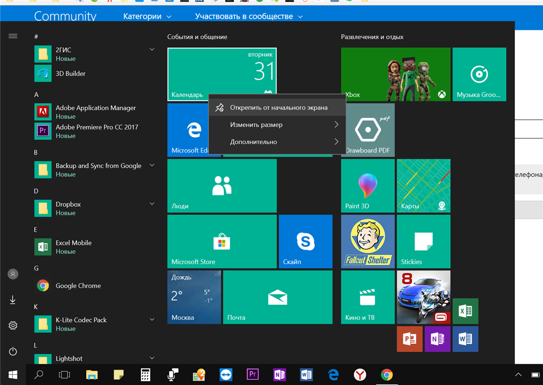Open the Участвовать в сообществе dropdown
The height and width of the screenshot is (385, 543).
click(x=249, y=16)
